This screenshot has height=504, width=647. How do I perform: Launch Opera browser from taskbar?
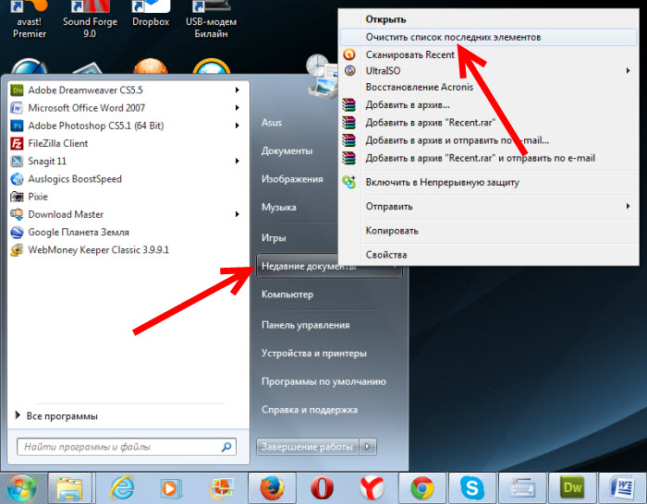coord(322,486)
